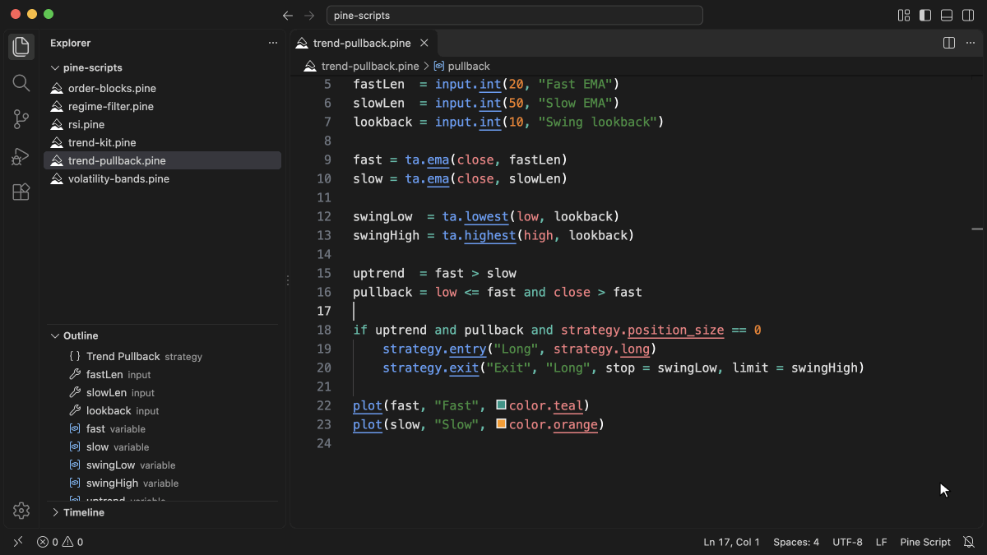Screen dimensions: 987x555
Task: Close the trend-pullback.pine tab
Action: pyautogui.click(x=424, y=43)
